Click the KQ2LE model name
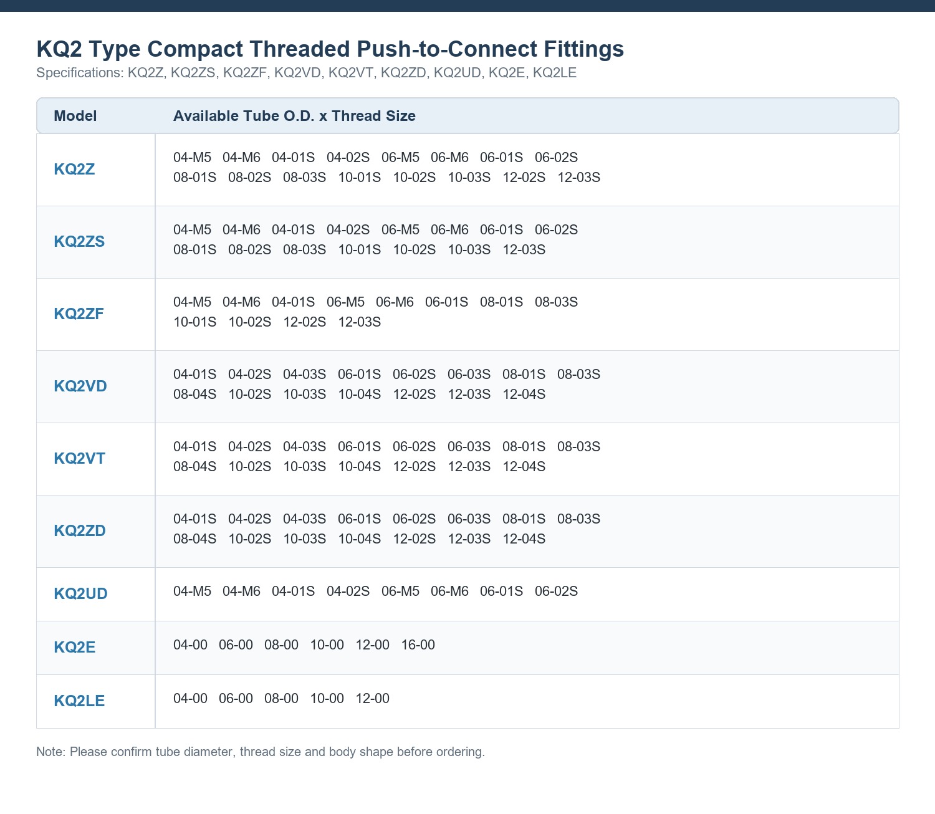The width and height of the screenshot is (935, 814). (79, 701)
